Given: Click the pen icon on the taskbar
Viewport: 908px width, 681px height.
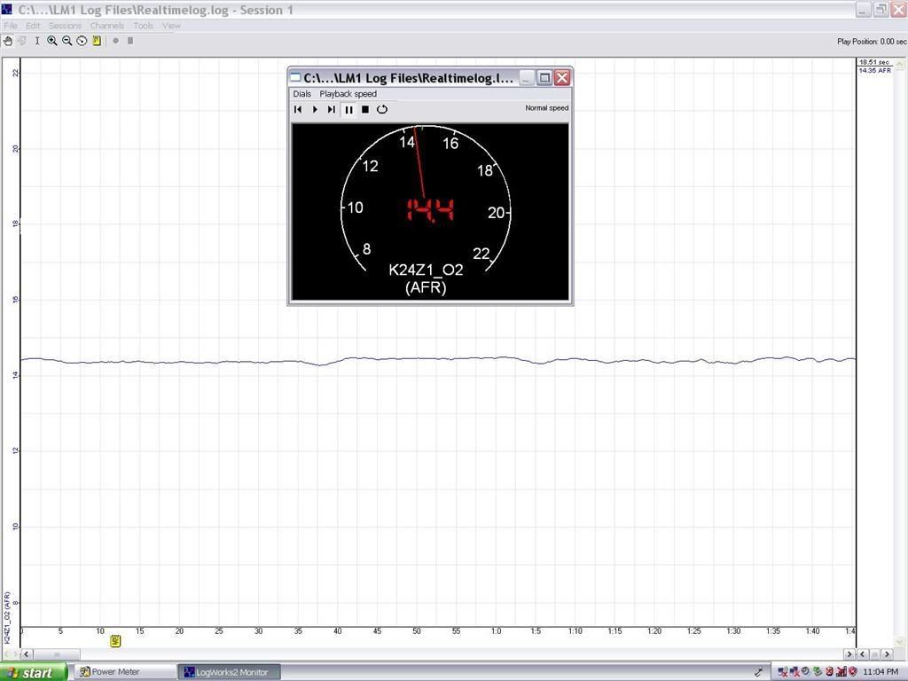Looking at the screenshot, I should [759, 672].
